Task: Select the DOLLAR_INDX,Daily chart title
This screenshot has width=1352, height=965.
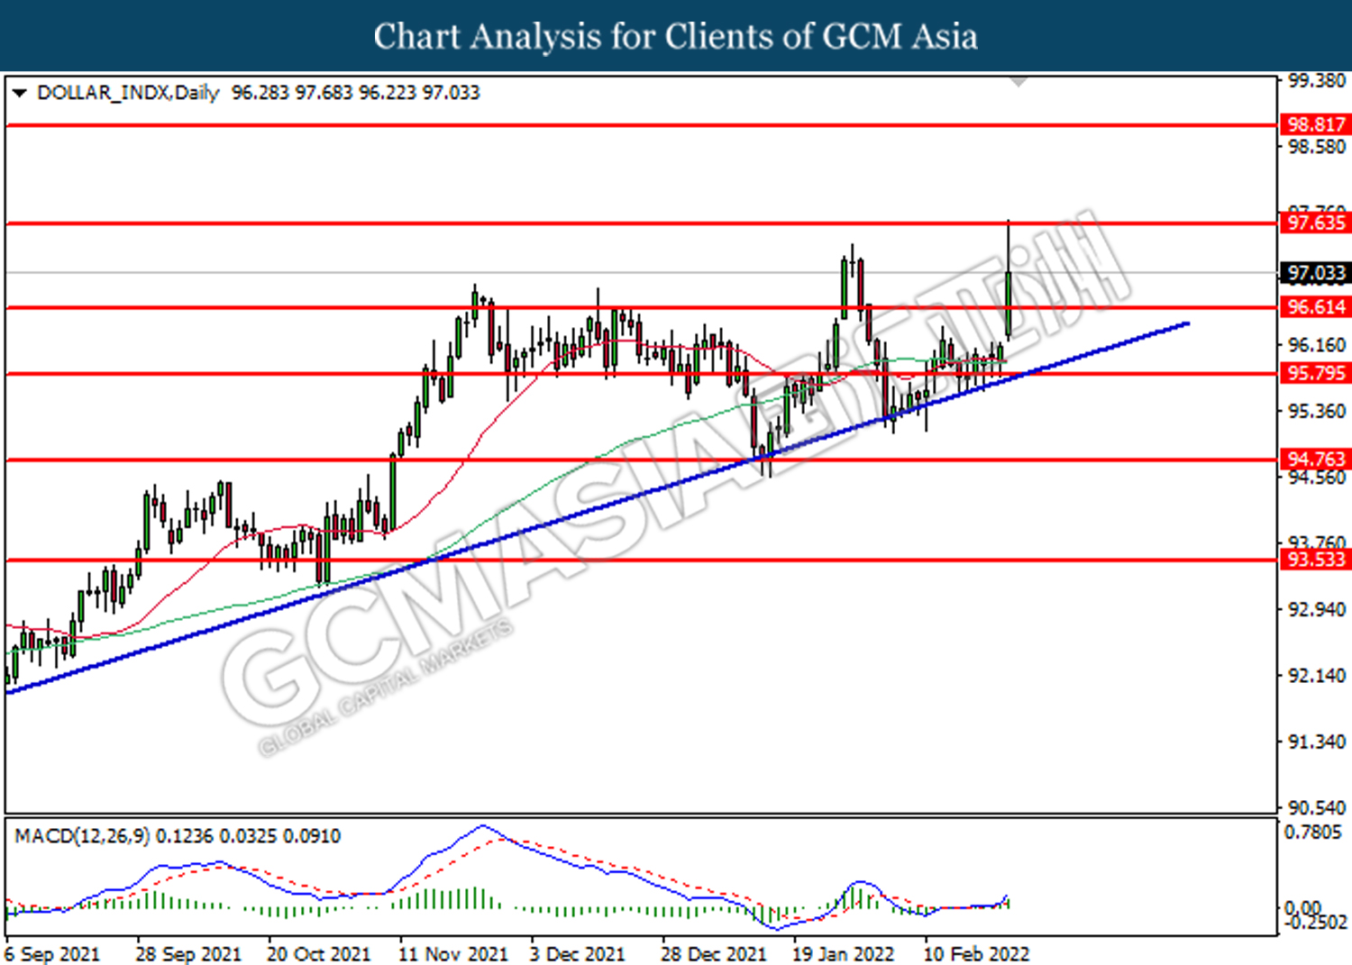Action: coord(128,93)
